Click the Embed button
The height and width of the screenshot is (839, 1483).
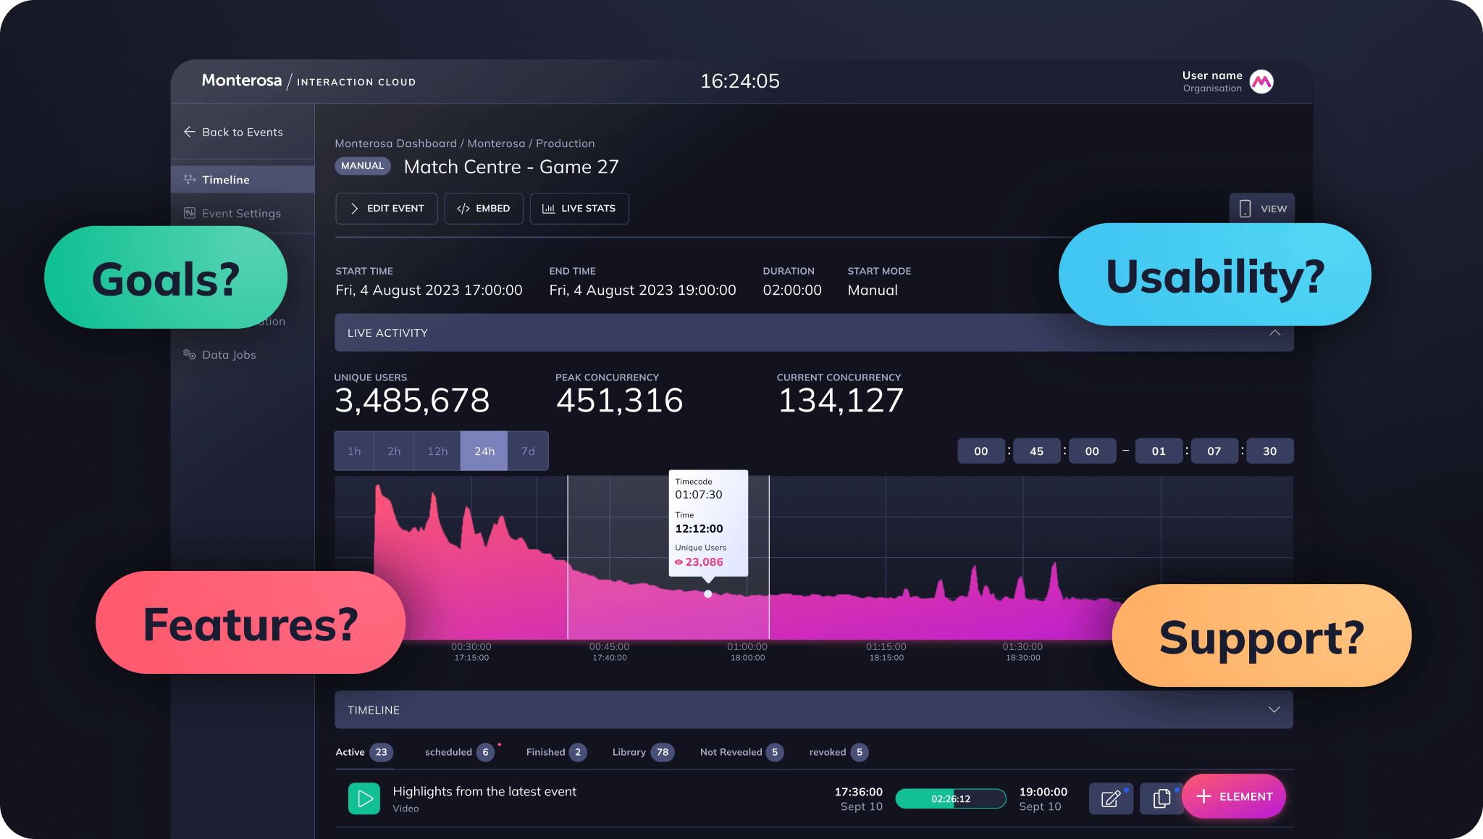[484, 209]
